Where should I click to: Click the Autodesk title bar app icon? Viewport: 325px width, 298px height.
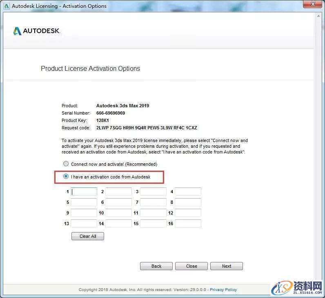click(x=7, y=6)
